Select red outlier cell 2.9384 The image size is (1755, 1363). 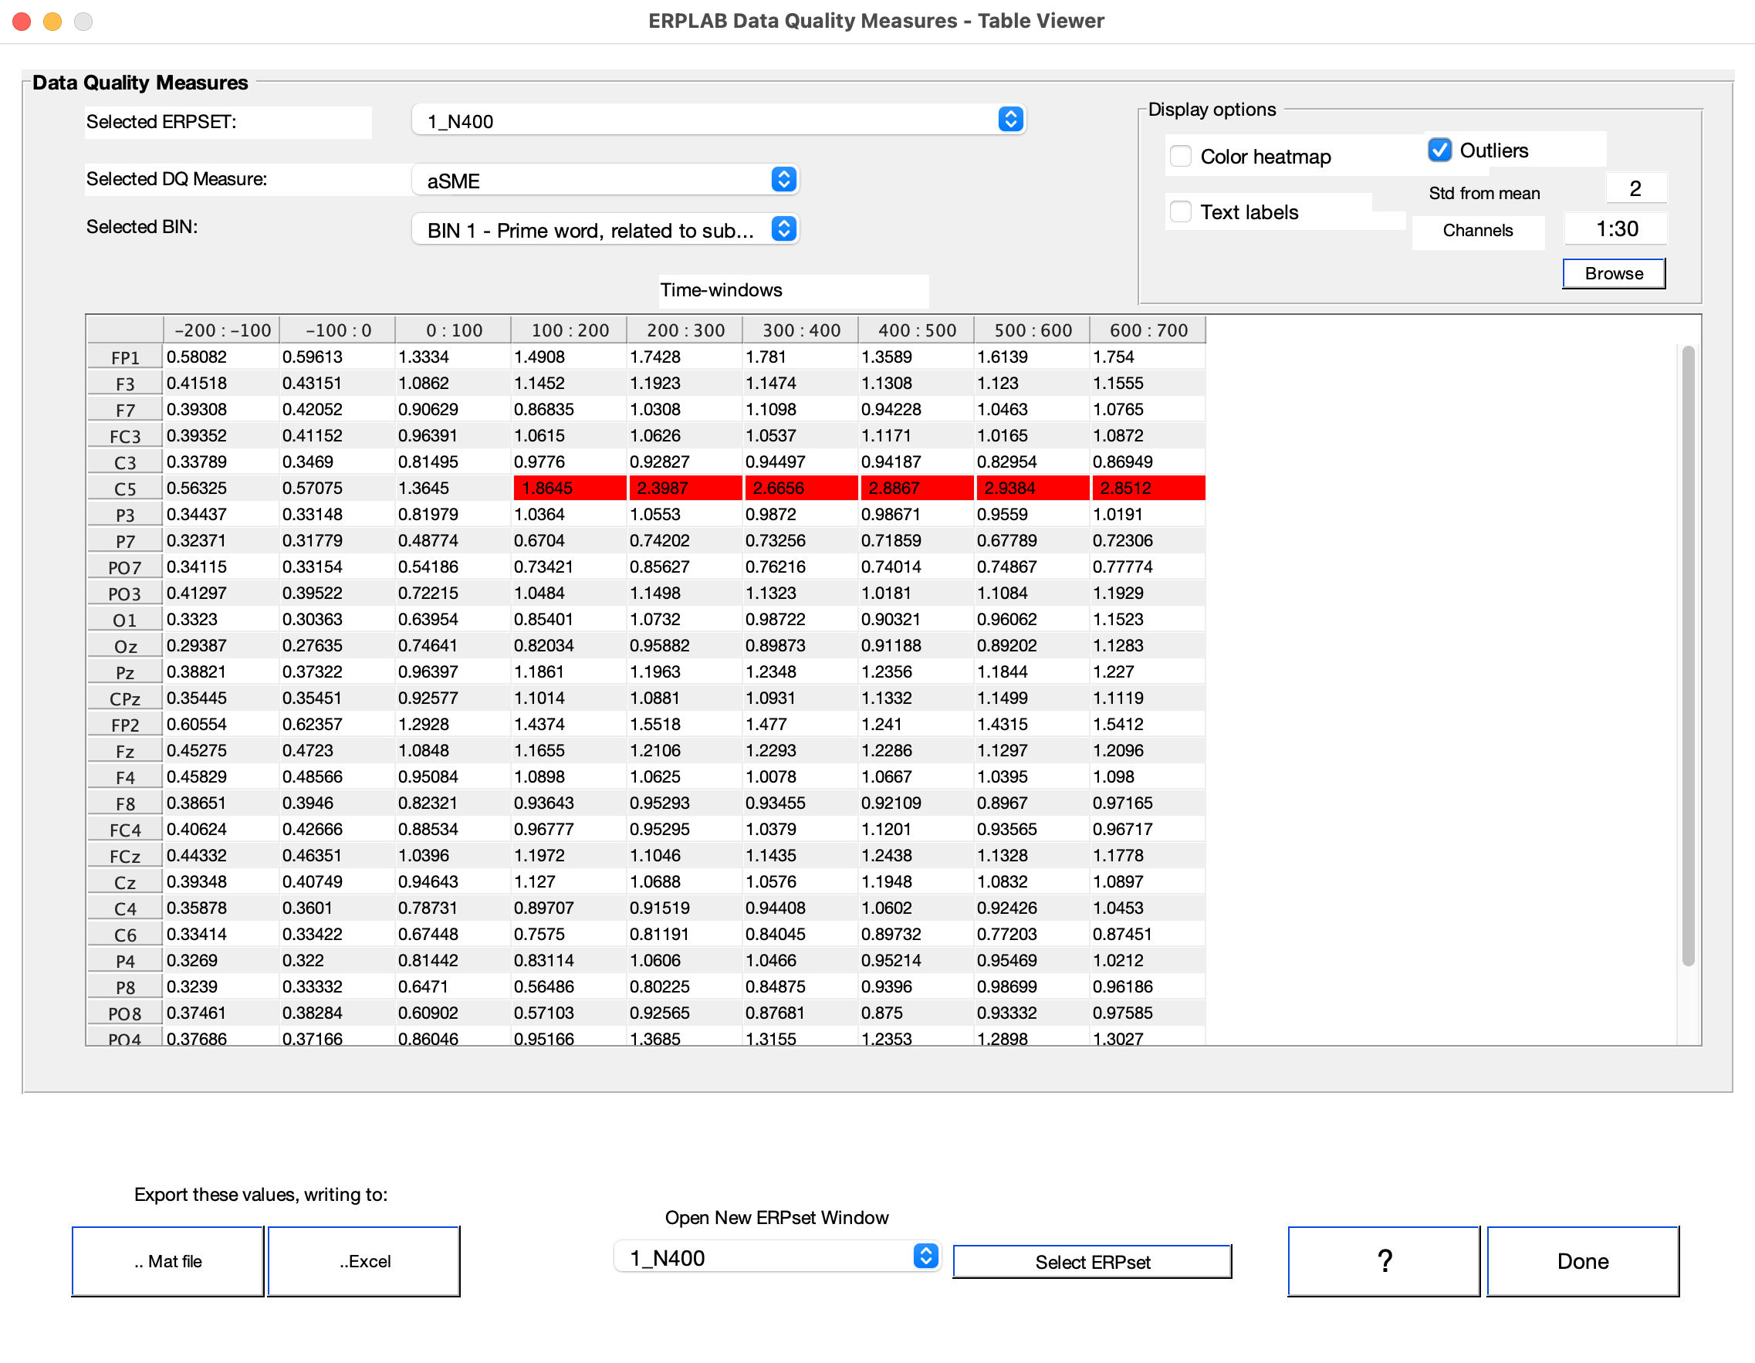point(1033,488)
